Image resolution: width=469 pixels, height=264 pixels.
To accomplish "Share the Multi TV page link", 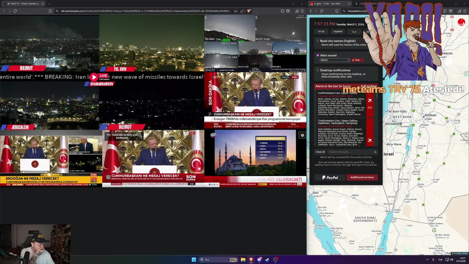I will click(242, 11).
